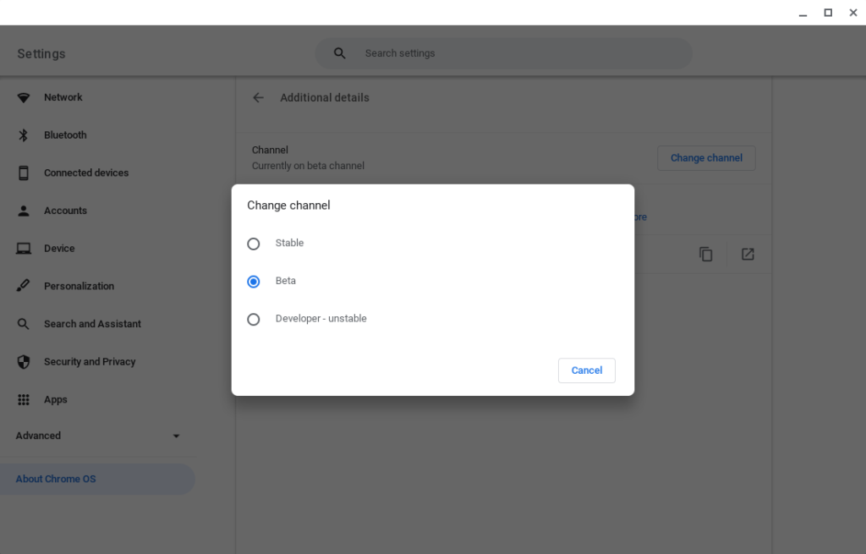
Task: Maximize the Settings window
Action: 828,13
